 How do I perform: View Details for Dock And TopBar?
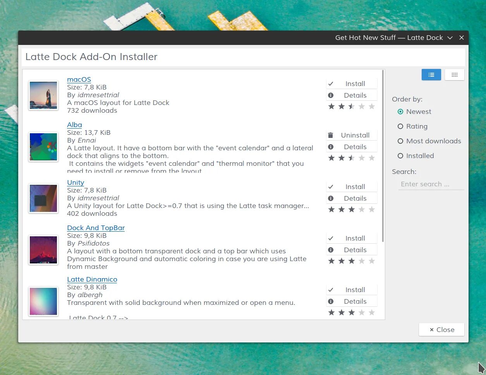(352, 250)
